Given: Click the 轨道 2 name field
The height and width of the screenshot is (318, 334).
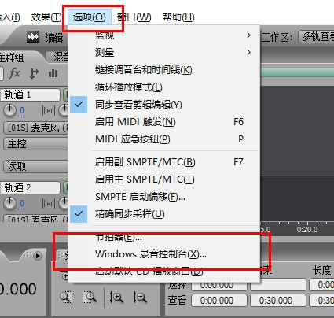Looking at the screenshot, I should click(x=30, y=187).
